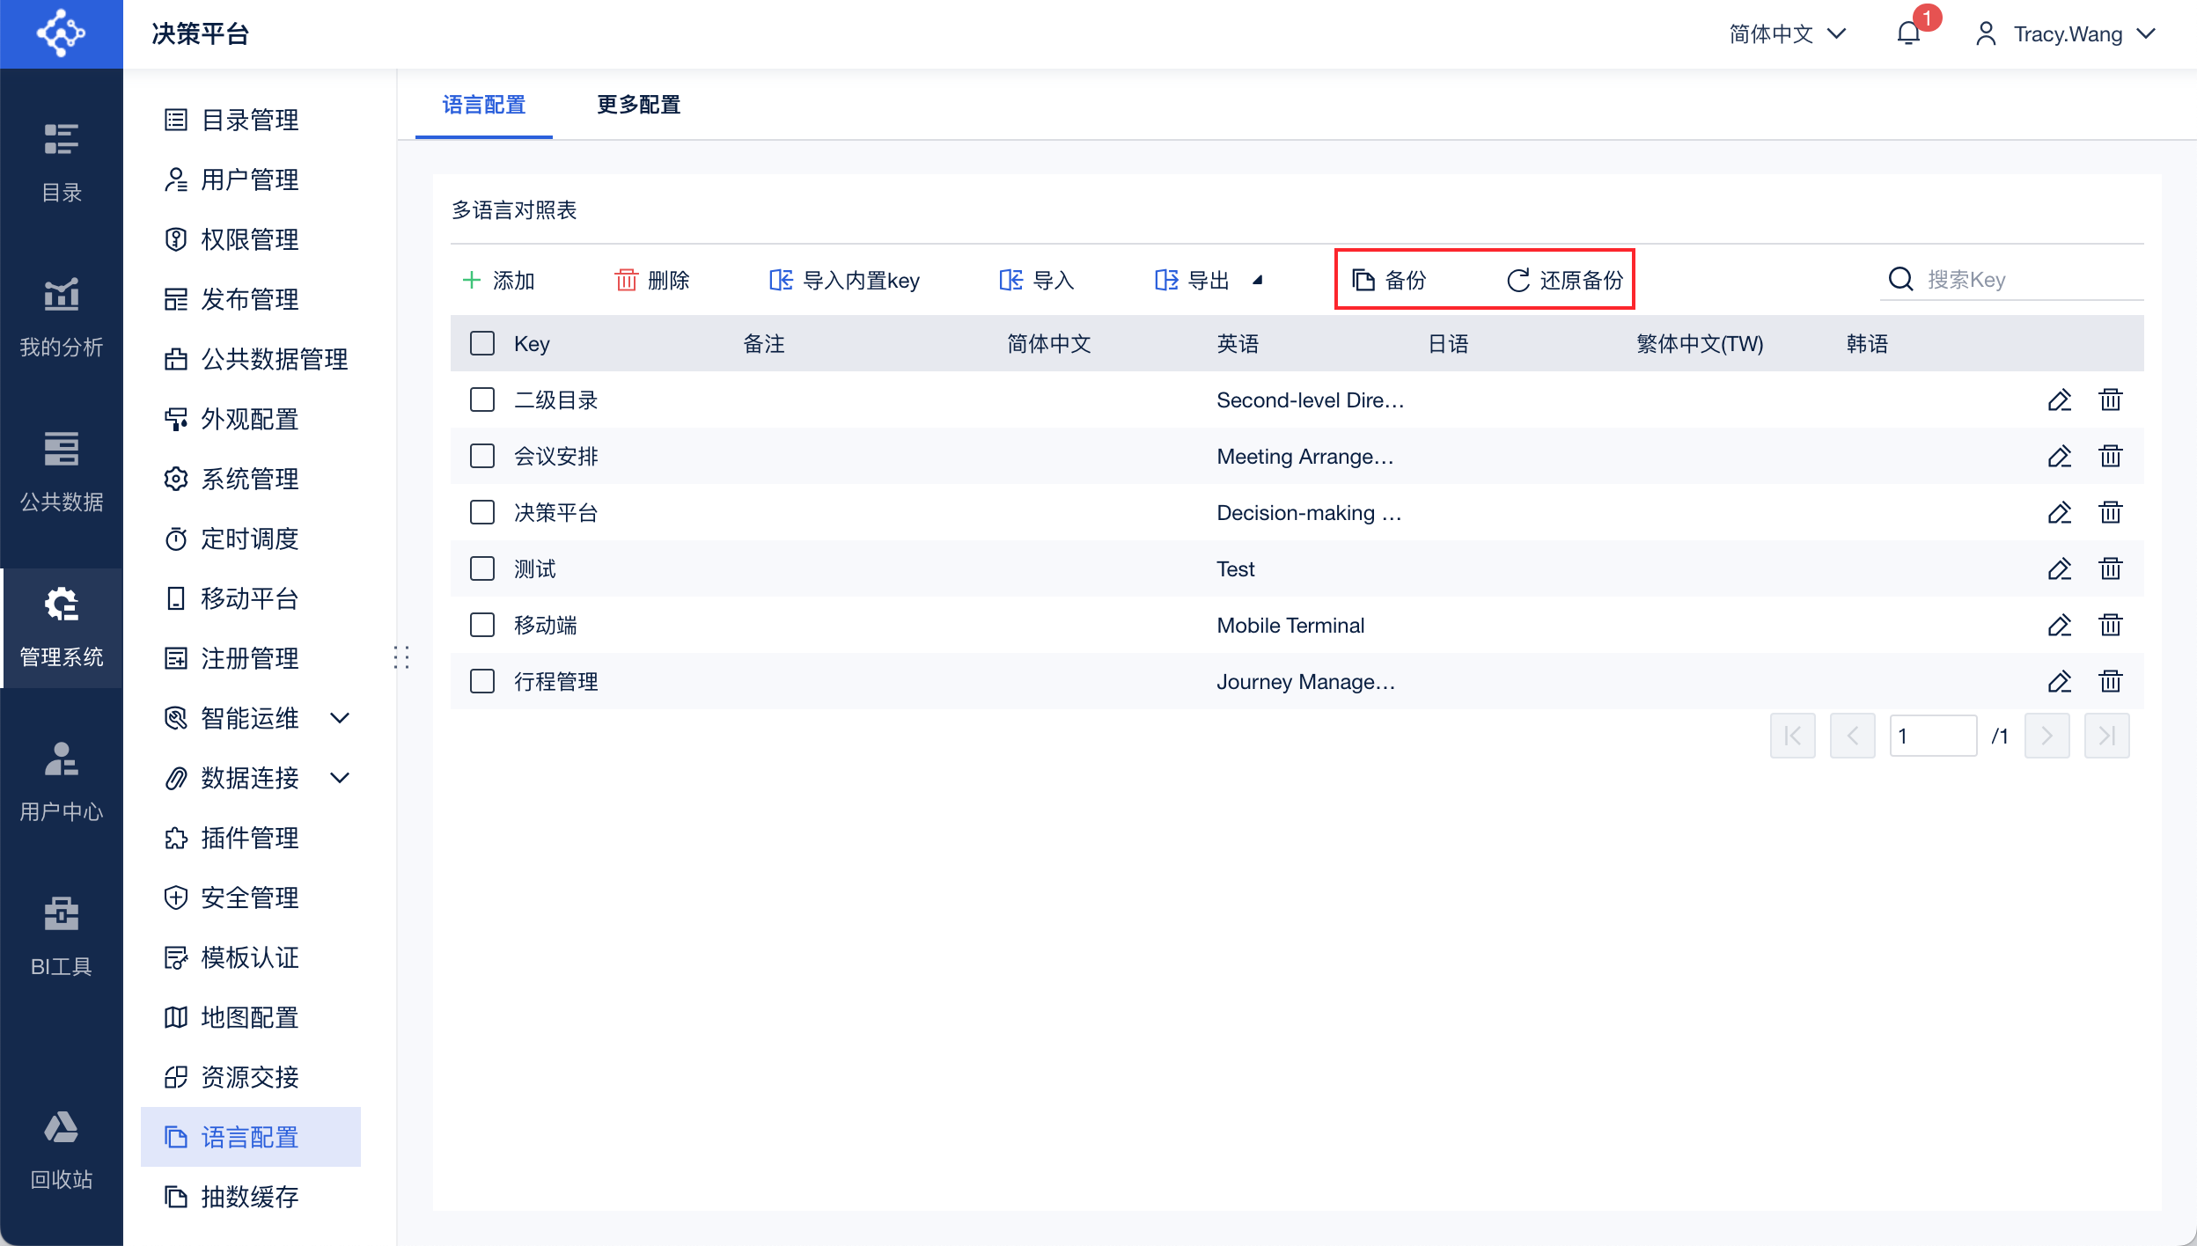Expand 智能运维 menu group
Image resolution: width=2197 pixels, height=1246 pixels.
click(x=340, y=718)
